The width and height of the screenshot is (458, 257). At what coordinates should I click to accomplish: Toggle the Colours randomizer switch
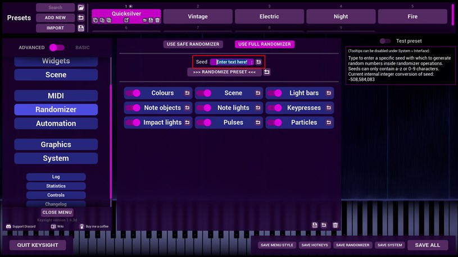click(x=133, y=93)
